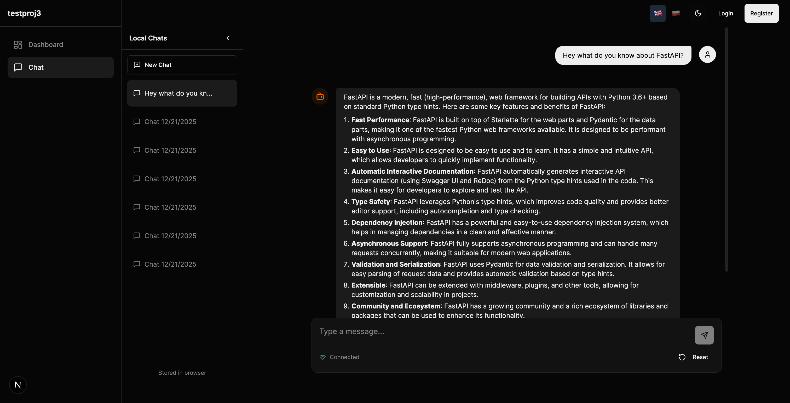Image resolution: width=790 pixels, height=403 pixels.
Task: Open a new chat via the New Chat icon
Action: [137, 65]
